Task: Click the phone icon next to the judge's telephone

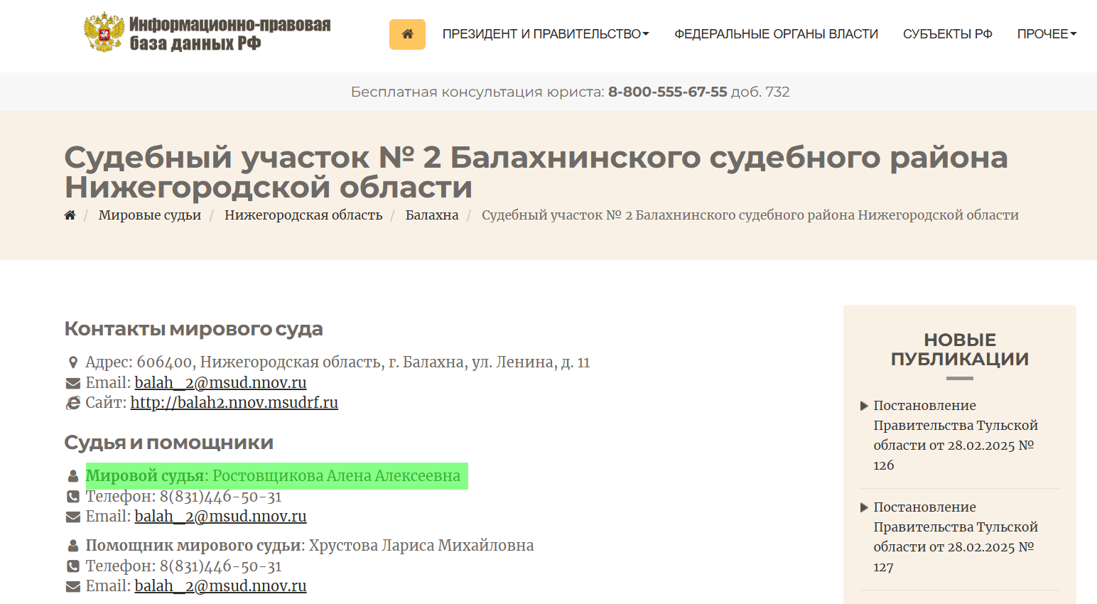Action: [72, 496]
